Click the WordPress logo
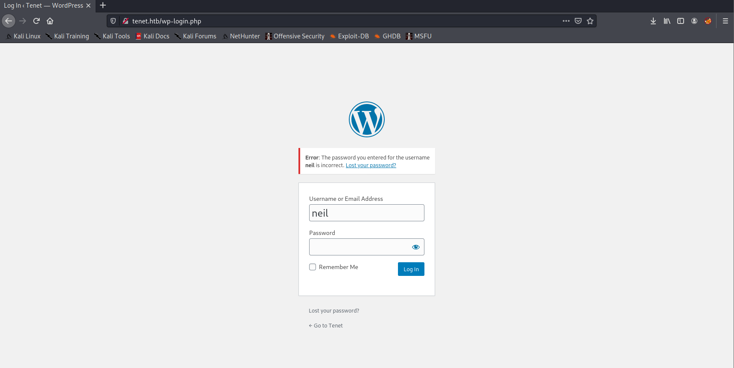This screenshot has width=734, height=368. [367, 119]
